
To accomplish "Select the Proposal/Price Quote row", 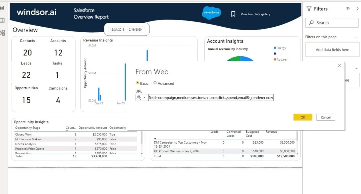I will 76,149.
